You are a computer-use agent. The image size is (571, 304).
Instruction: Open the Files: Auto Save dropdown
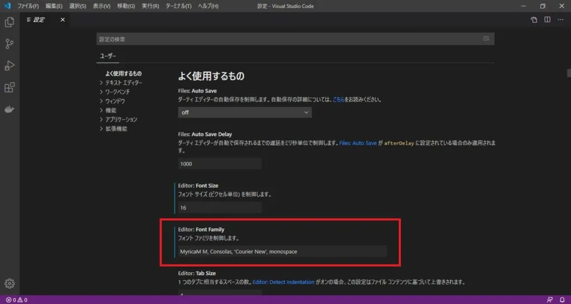245,112
